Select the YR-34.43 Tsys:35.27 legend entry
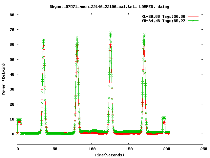This screenshot has height=158, width=210. click(163, 21)
